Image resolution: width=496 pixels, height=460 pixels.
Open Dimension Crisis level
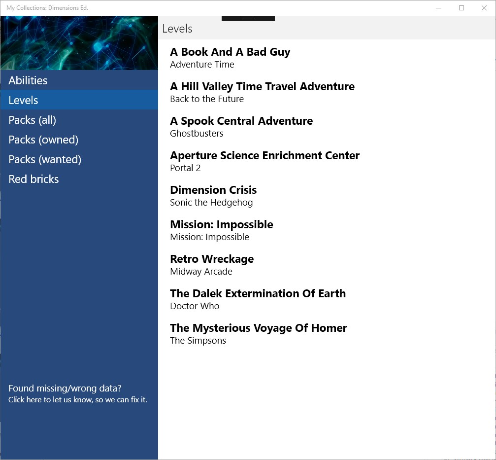click(x=213, y=190)
